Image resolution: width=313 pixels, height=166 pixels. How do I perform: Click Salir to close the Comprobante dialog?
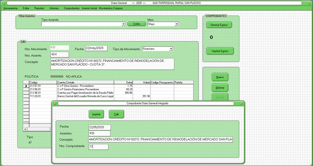pyautogui.click(x=116, y=115)
